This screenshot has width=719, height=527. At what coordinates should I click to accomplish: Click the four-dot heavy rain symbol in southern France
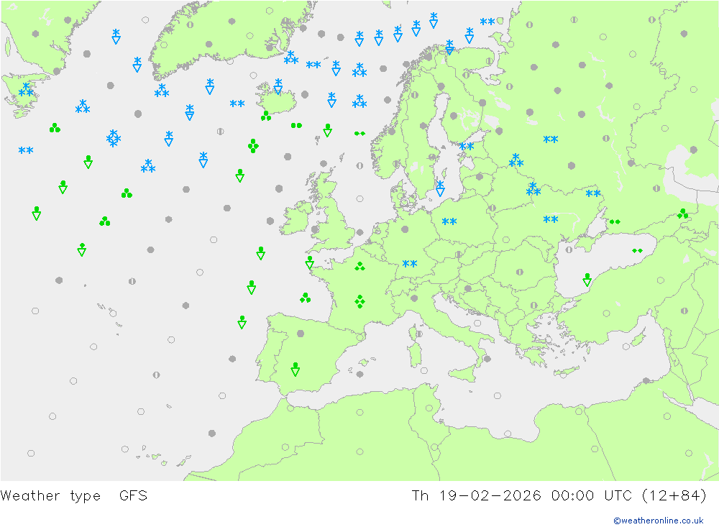click(x=360, y=301)
